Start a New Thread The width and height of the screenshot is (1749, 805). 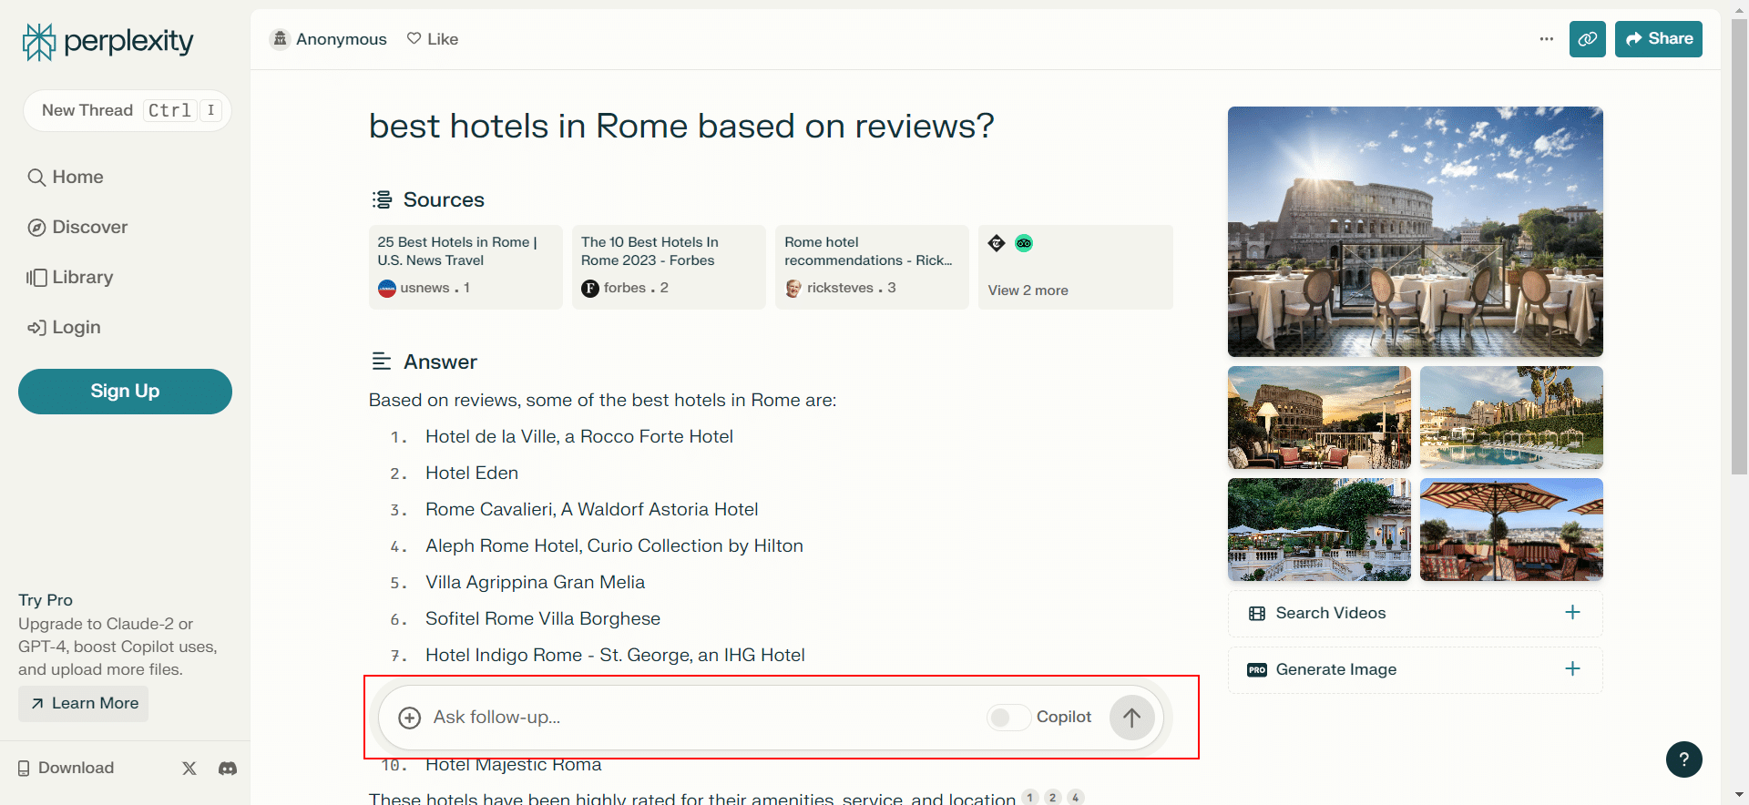tap(127, 110)
